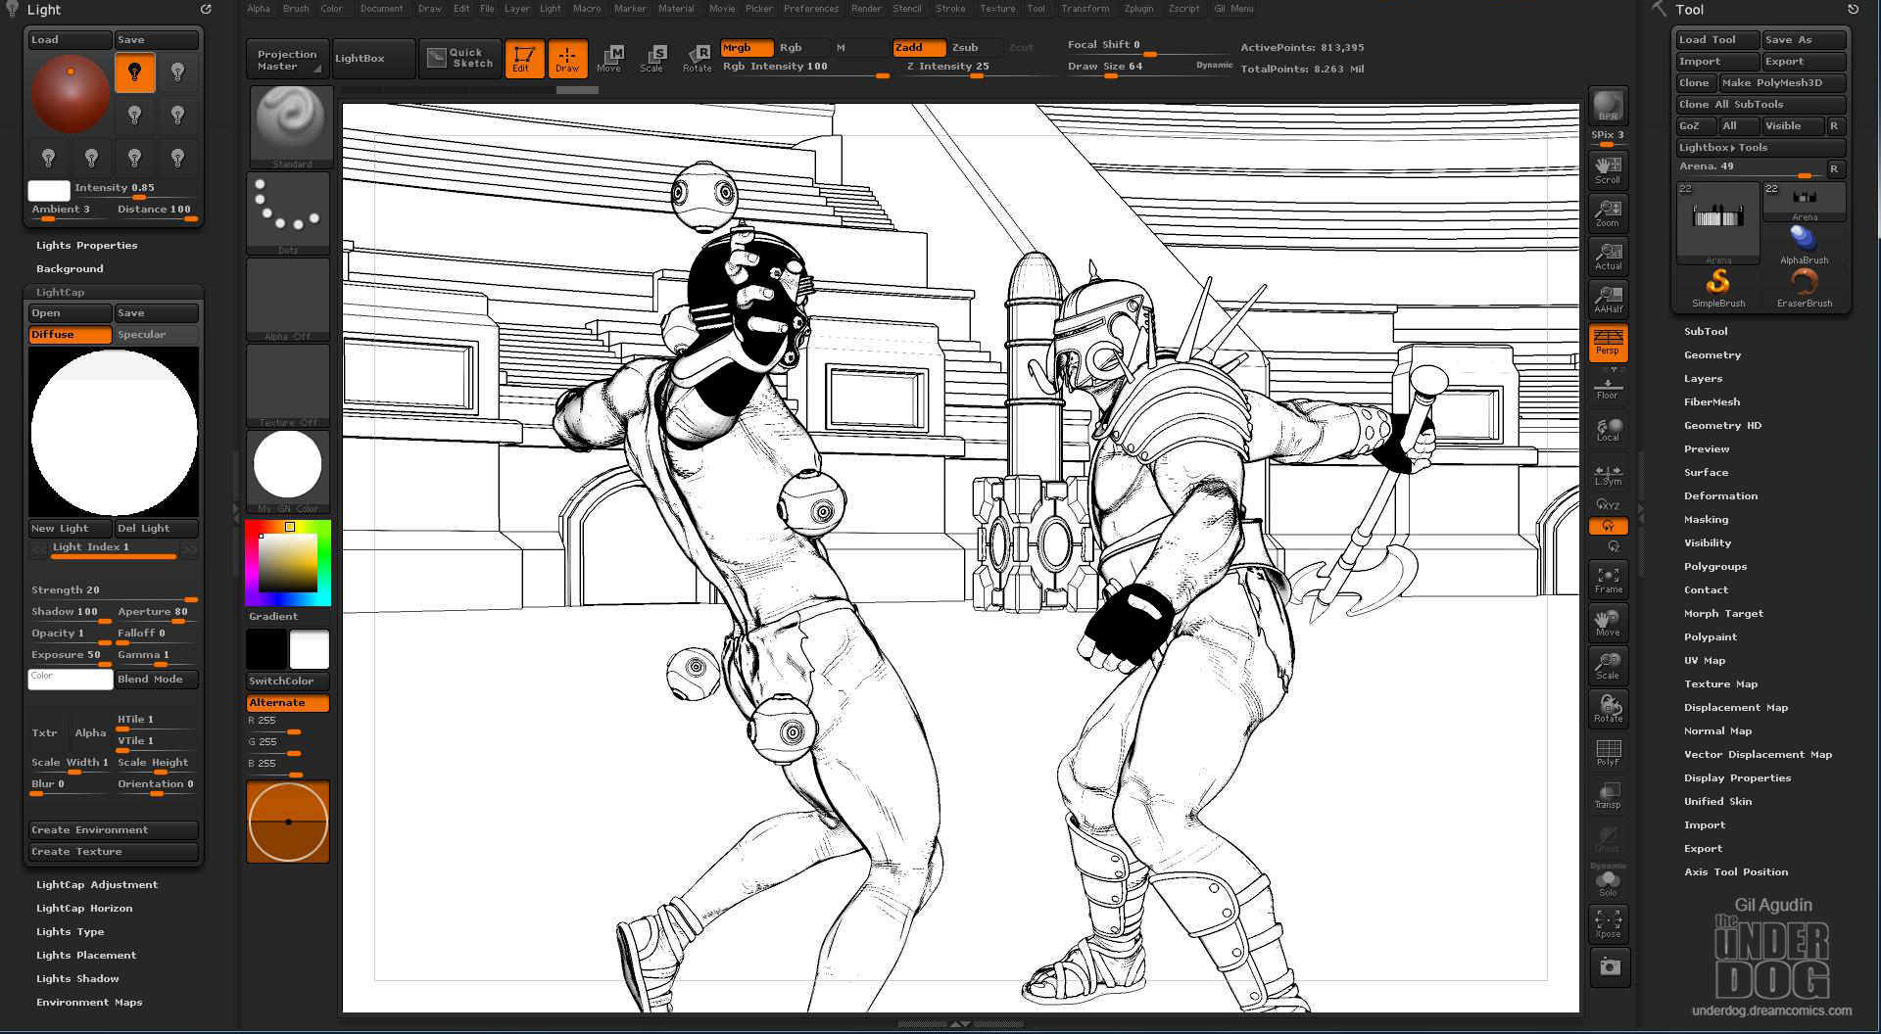Click the LightBox button
The width and height of the screenshot is (1881, 1034).
[x=373, y=59]
